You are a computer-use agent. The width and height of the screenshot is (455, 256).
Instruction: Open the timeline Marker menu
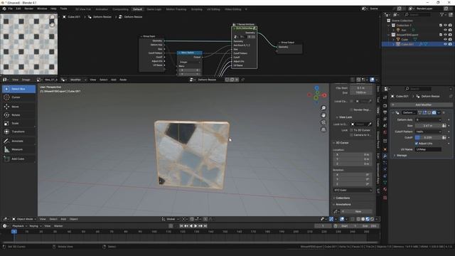58,226
